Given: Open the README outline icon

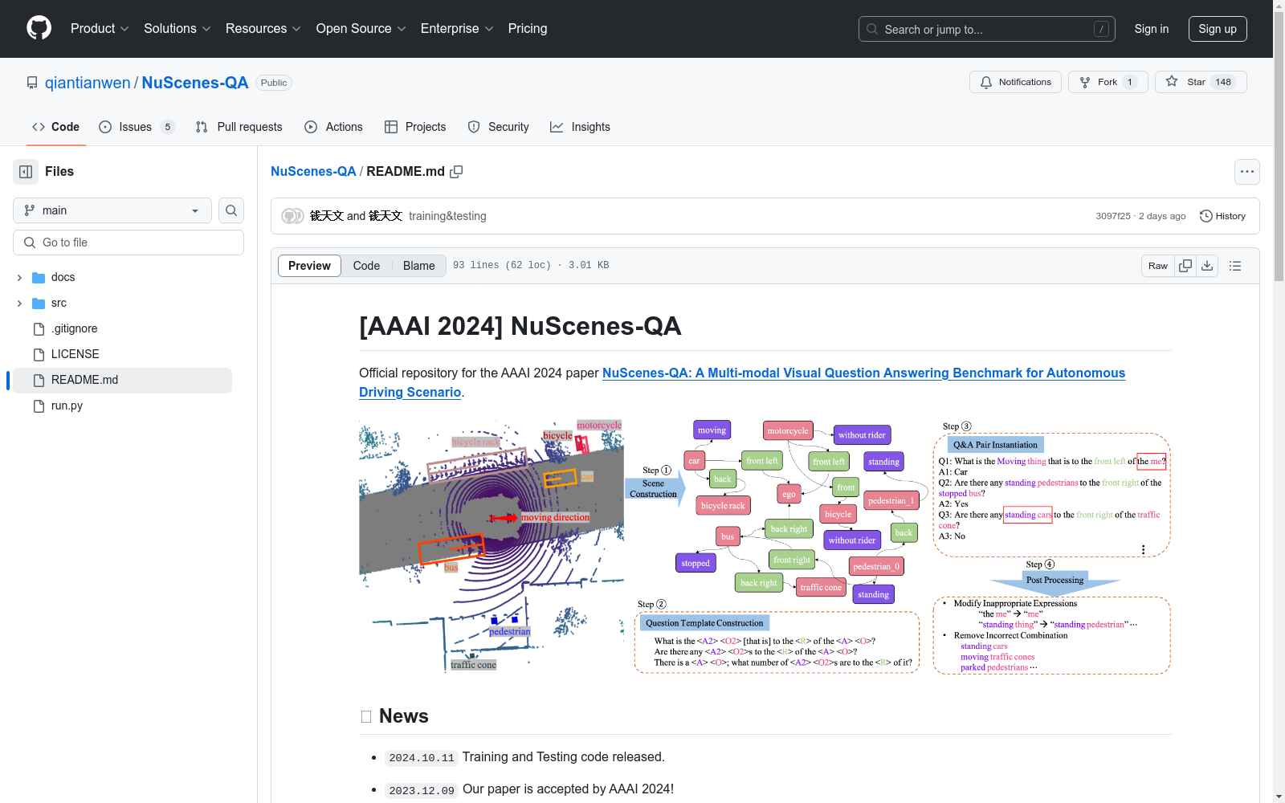Looking at the screenshot, I should click(1235, 266).
